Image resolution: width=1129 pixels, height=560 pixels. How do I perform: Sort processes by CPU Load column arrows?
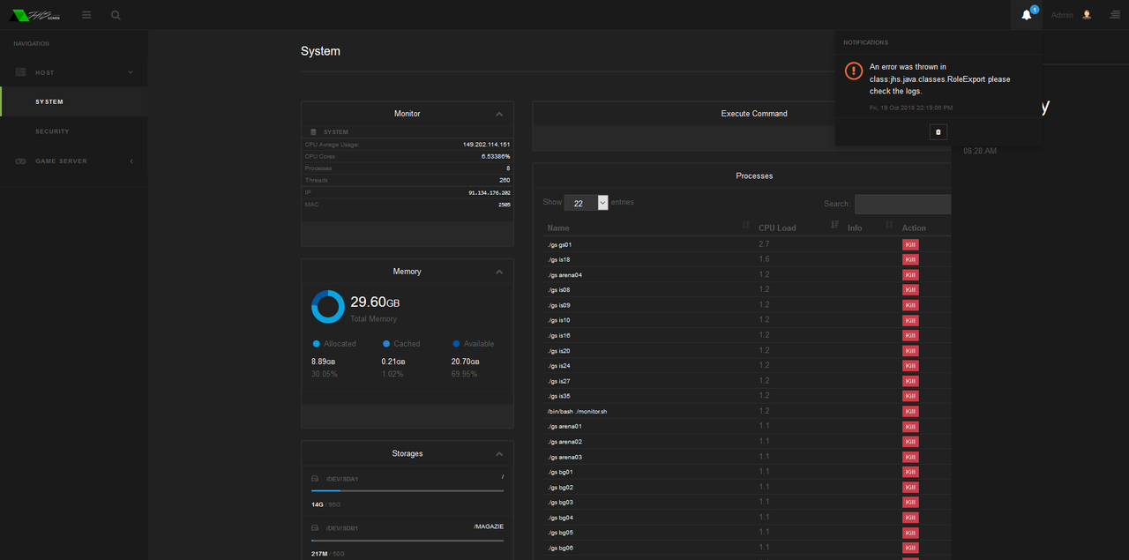click(x=835, y=227)
